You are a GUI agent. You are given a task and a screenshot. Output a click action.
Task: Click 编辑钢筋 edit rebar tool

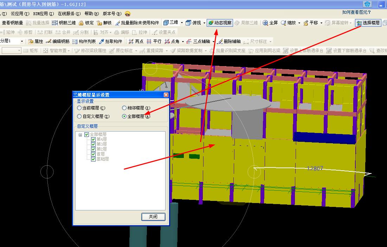point(58,41)
